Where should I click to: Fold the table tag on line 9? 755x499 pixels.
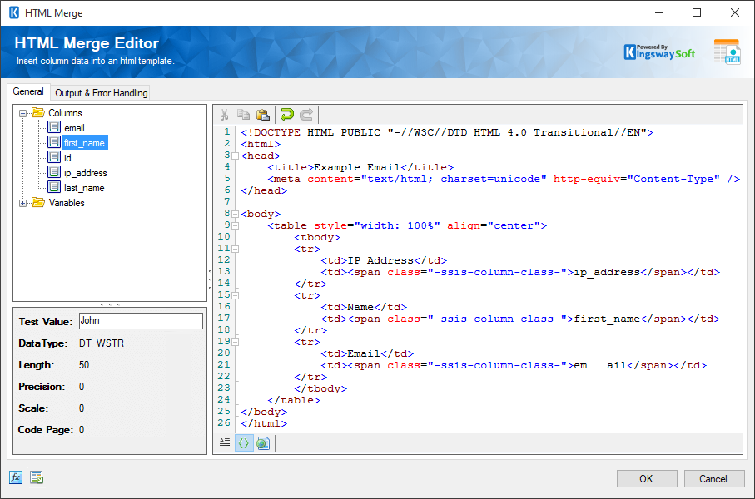click(x=236, y=225)
